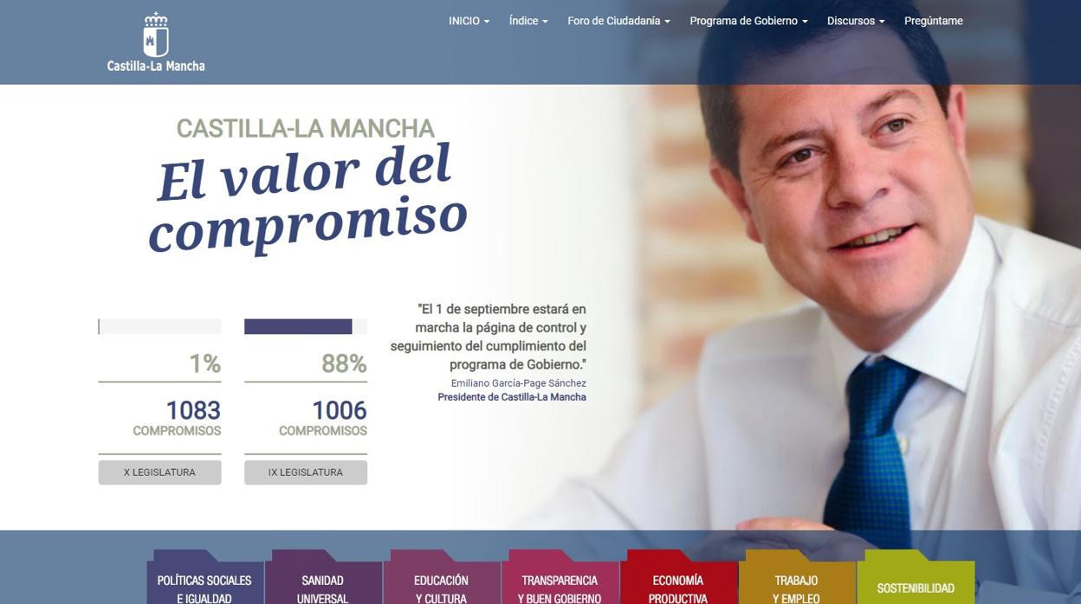Open the Trabajo y Empleo tab
Image resolution: width=1081 pixels, height=604 pixels.
(x=796, y=580)
